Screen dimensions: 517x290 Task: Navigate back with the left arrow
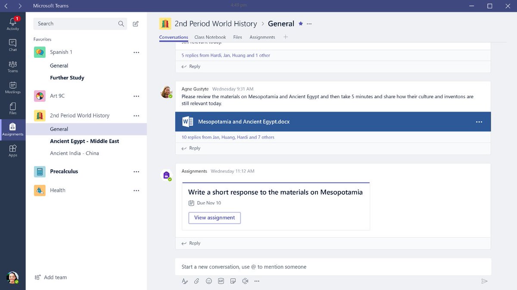[x=6, y=6]
